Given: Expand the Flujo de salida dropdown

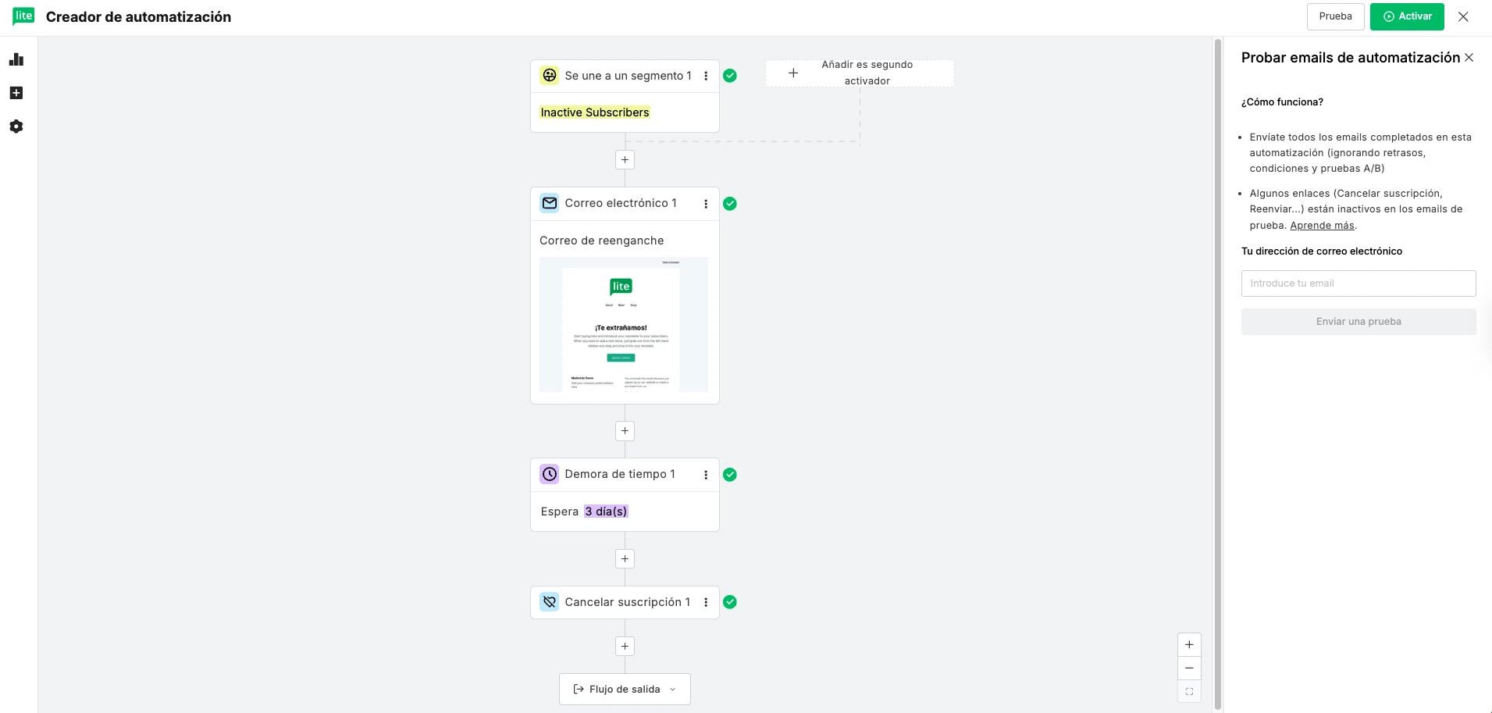Looking at the screenshot, I should [672, 689].
